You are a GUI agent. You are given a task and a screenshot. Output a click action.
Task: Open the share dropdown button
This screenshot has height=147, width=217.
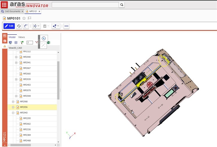tap(56, 26)
